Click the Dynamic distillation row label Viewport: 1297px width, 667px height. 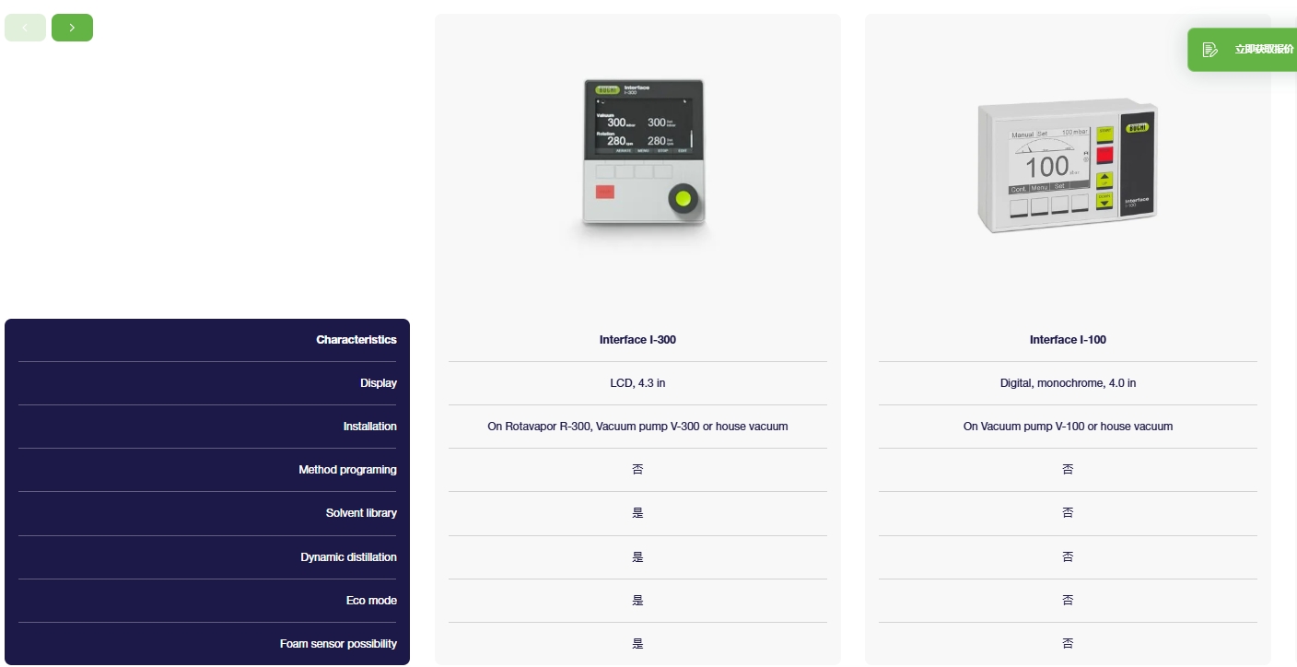[x=348, y=557]
